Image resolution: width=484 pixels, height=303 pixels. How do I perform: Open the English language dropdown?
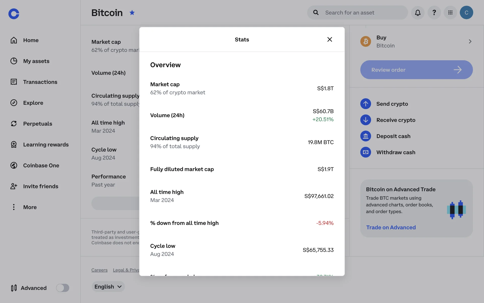pyautogui.click(x=108, y=287)
